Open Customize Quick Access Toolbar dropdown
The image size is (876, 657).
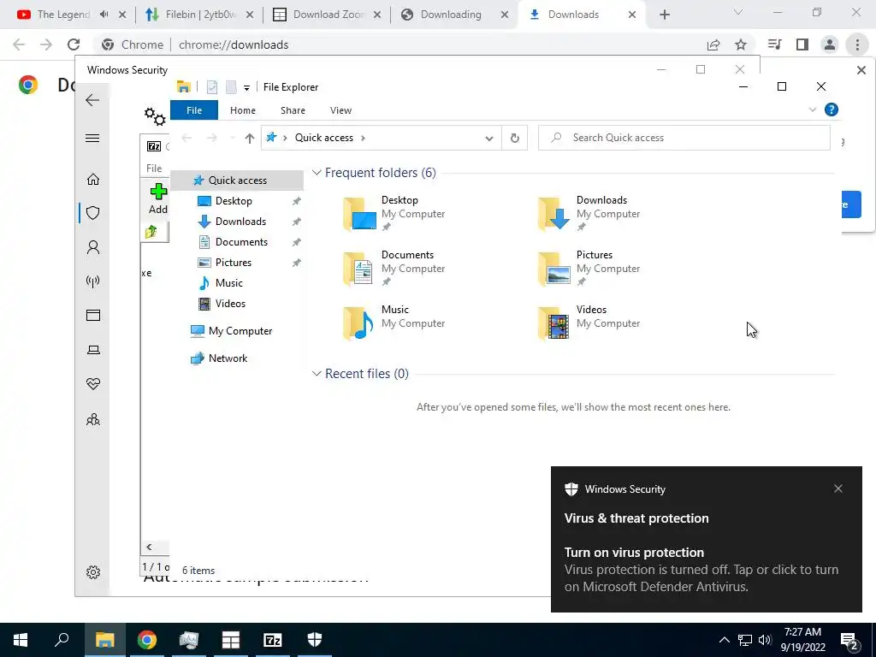coord(246,88)
